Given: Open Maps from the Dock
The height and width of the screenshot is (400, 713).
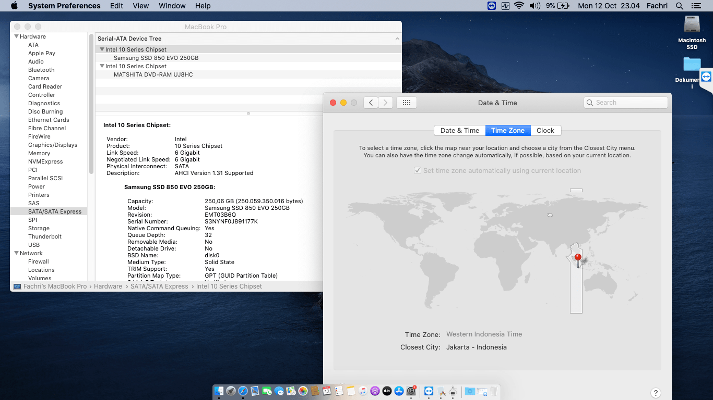Looking at the screenshot, I should tap(291, 391).
